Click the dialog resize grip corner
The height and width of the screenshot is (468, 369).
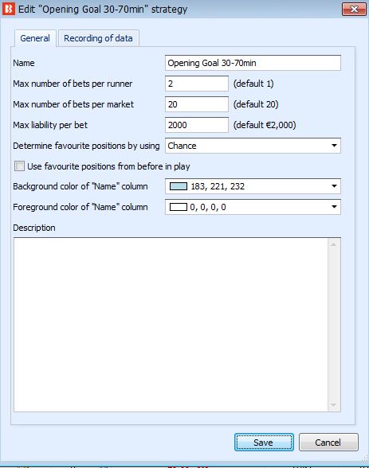[365, 457]
